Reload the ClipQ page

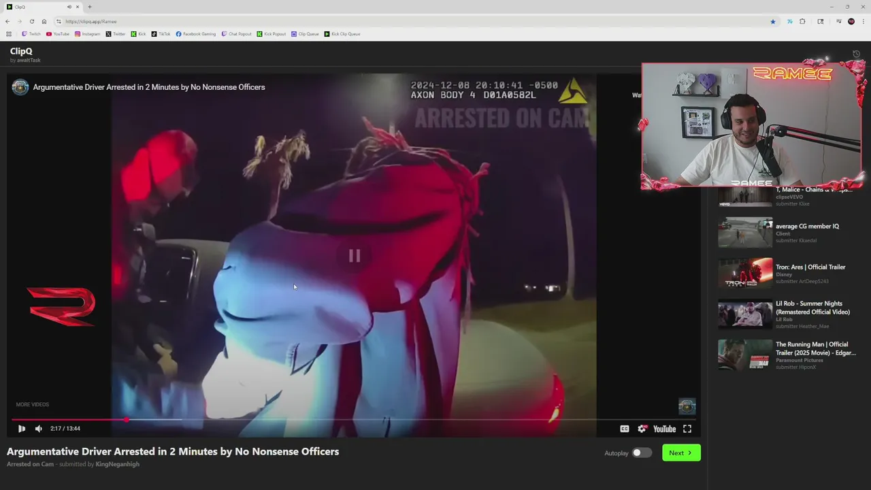tap(31, 21)
